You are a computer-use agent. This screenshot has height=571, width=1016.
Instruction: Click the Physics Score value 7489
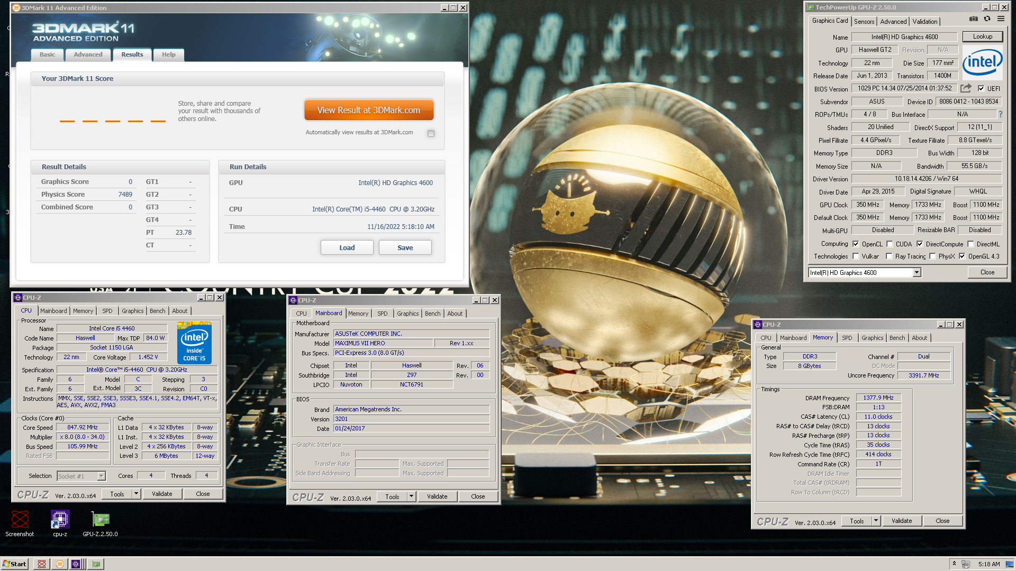(125, 194)
